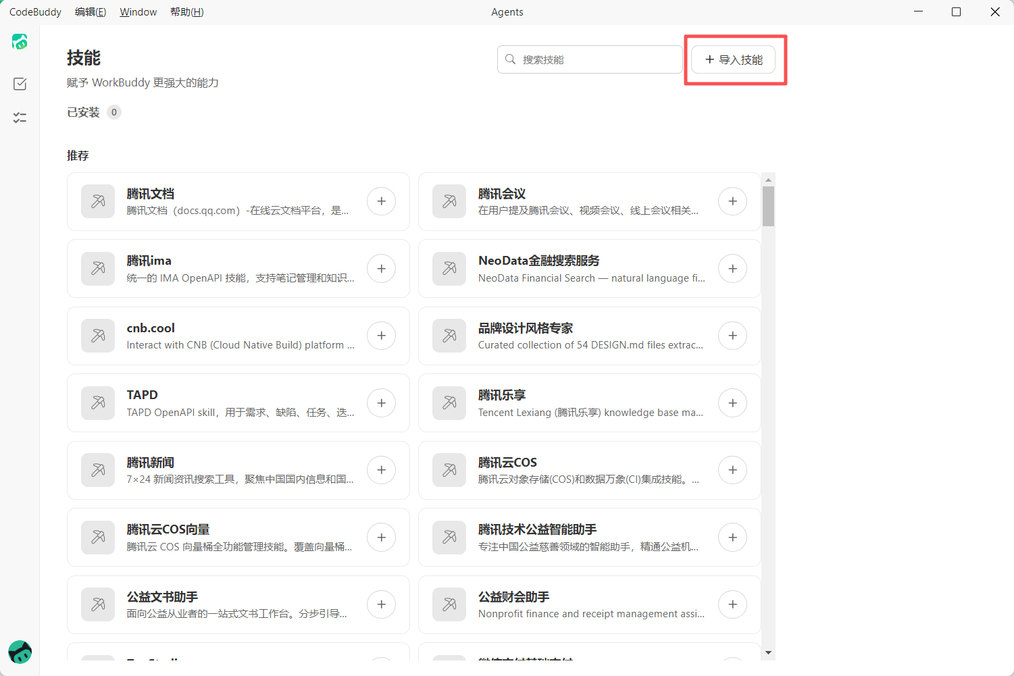Click the 腾讯文档 skill tool icon
The height and width of the screenshot is (676, 1014).
tap(98, 201)
